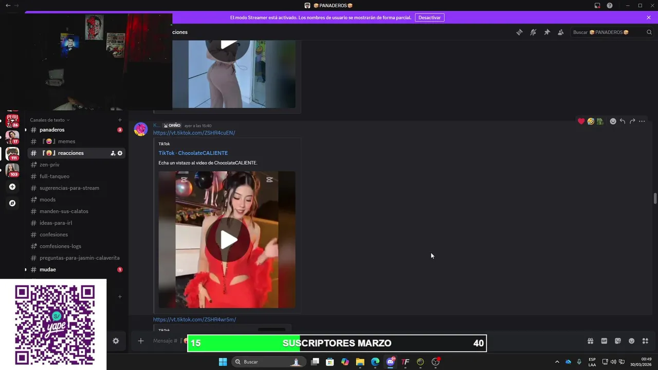Screen dimensions: 658x370
Task: Open the Threads icon in channel header
Action: coord(519,32)
